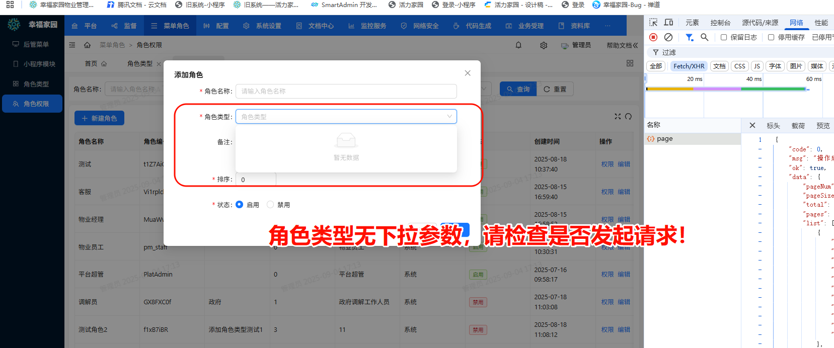Activate the inspect element picker icon

[653, 23]
